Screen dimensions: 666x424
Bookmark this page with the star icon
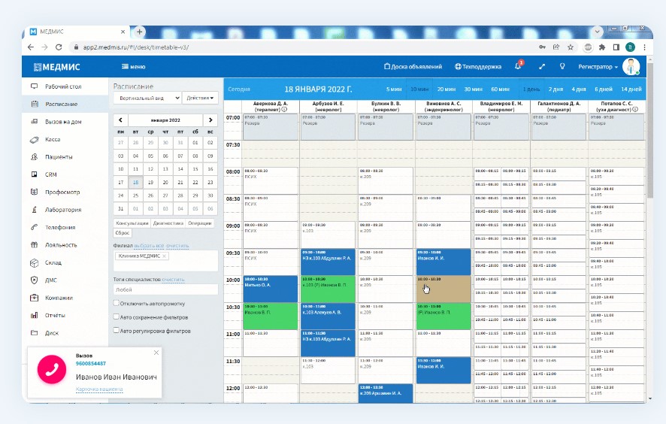(x=571, y=47)
